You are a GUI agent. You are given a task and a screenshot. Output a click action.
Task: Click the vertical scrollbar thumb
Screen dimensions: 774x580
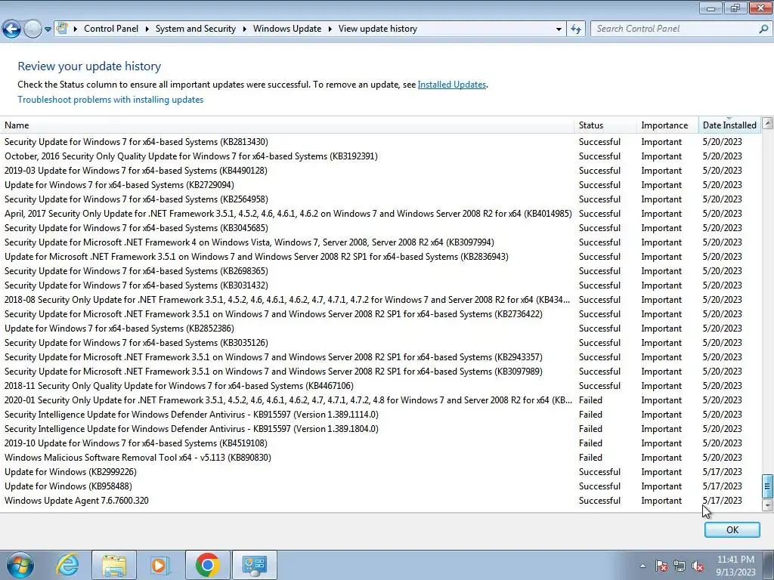point(767,486)
